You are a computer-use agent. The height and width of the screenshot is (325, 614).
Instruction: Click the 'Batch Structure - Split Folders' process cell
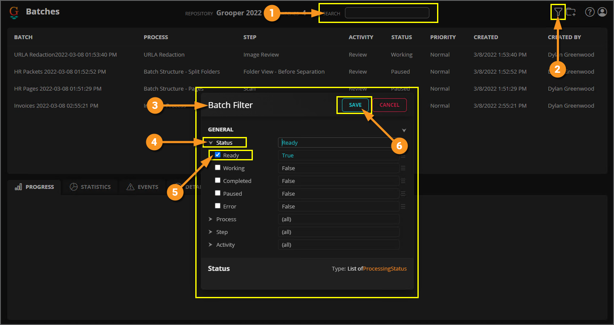[182, 71]
